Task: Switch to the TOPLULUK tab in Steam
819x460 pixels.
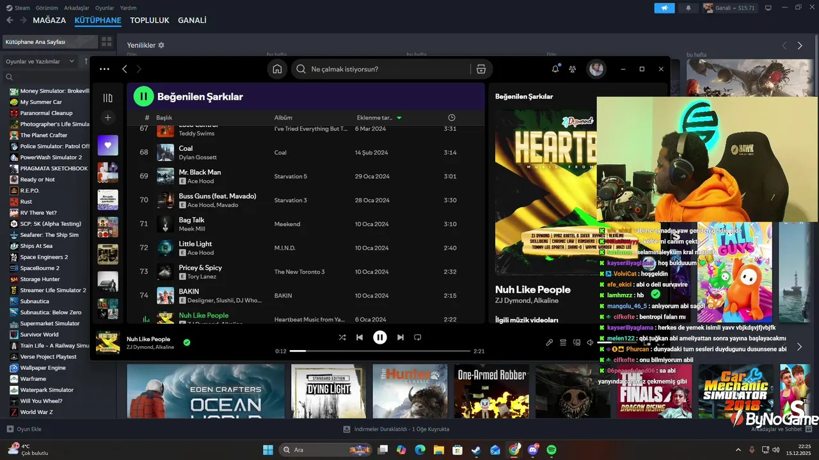Action: pos(149,20)
